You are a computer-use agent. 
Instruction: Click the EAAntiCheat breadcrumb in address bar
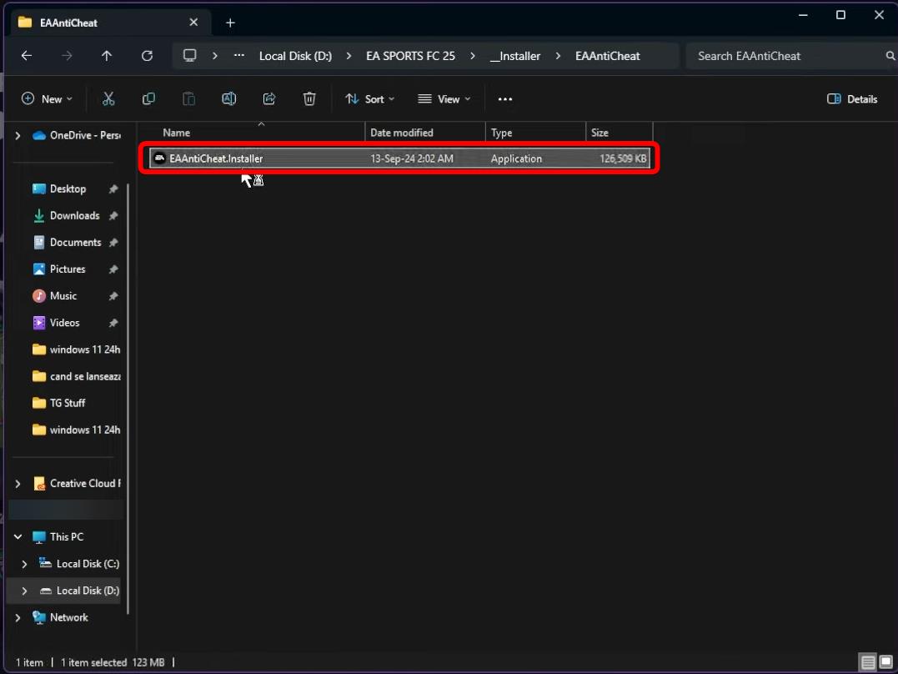608,56
